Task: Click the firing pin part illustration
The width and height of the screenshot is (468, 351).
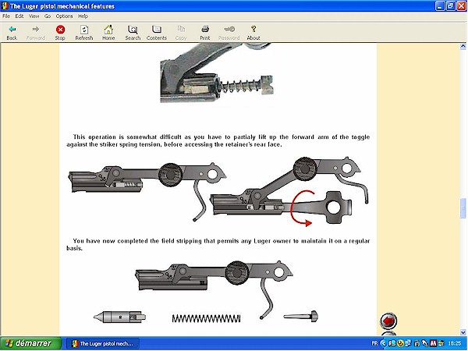Action: click(x=119, y=317)
